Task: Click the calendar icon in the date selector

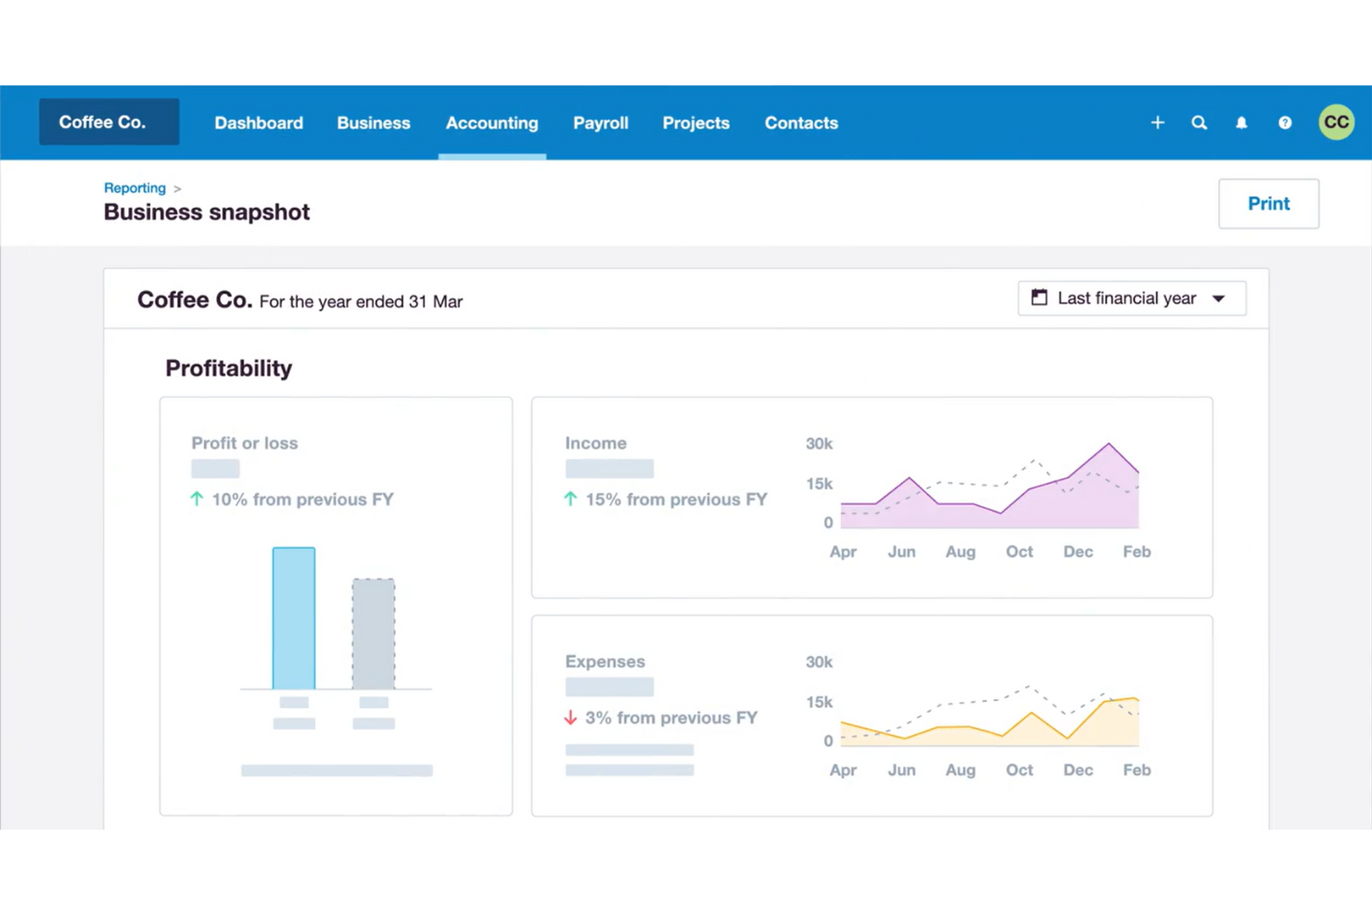Action: [x=1038, y=298]
